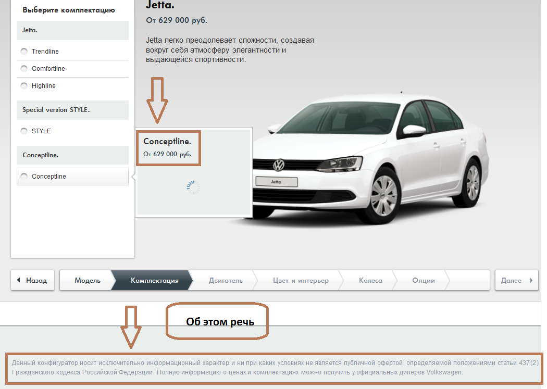Go to the Опции step

pyautogui.click(x=424, y=280)
